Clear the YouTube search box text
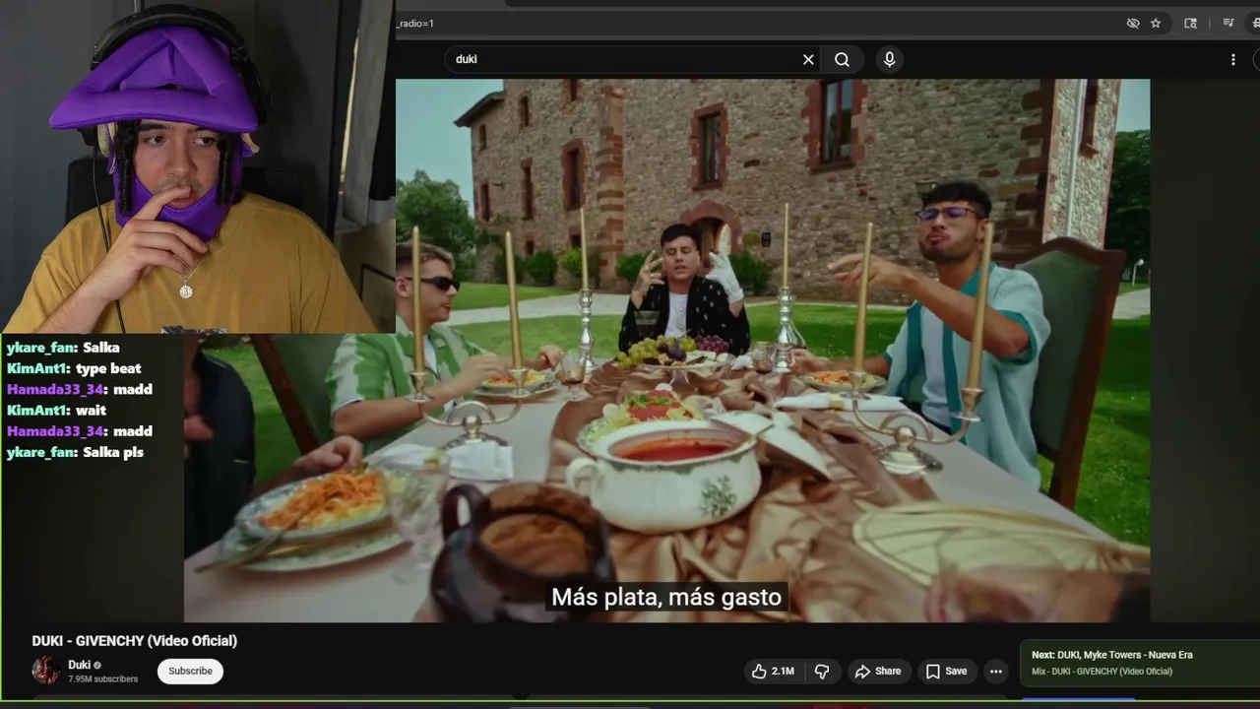Viewport: 1260px width, 709px height. coord(808,59)
